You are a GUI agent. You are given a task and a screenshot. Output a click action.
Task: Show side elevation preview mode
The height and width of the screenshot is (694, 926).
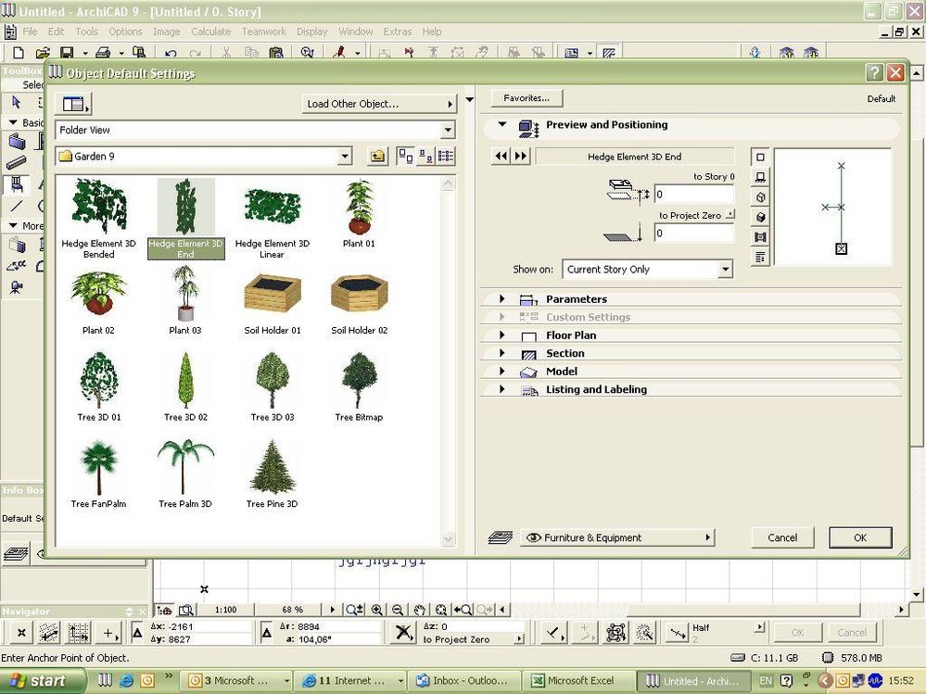[x=760, y=177]
